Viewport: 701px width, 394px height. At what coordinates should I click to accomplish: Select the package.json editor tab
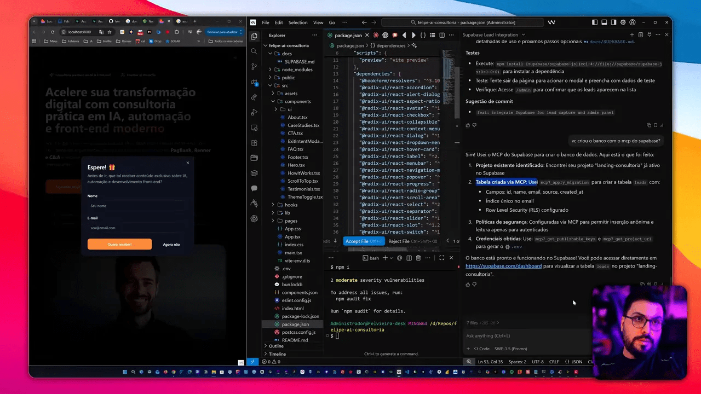pyautogui.click(x=348, y=35)
